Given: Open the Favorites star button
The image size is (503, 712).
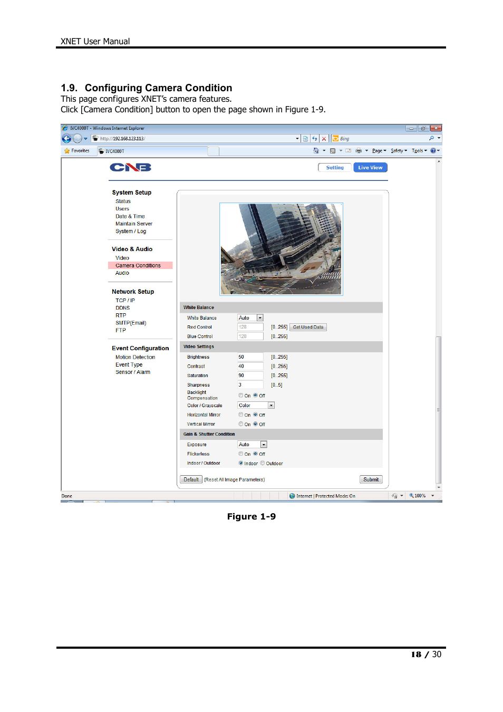Looking at the screenshot, I should [x=77, y=151].
